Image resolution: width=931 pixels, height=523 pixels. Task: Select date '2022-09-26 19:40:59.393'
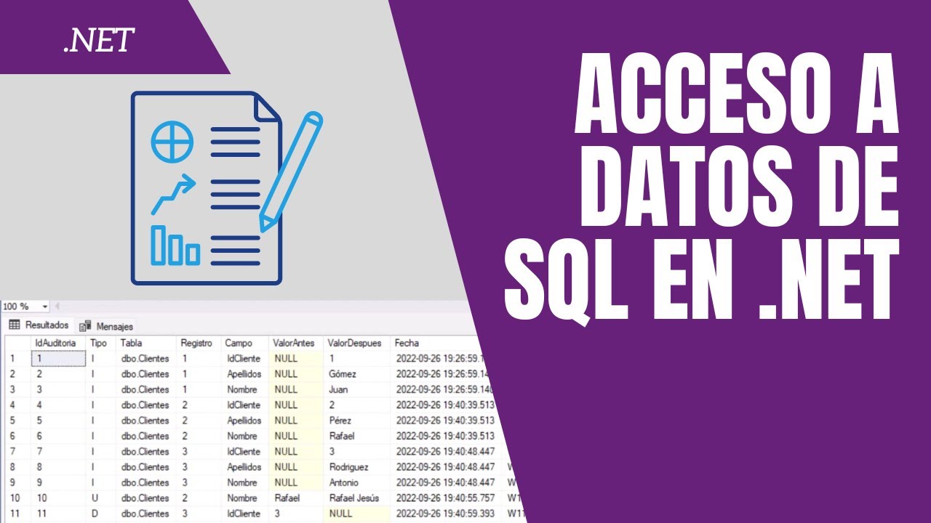click(x=445, y=514)
